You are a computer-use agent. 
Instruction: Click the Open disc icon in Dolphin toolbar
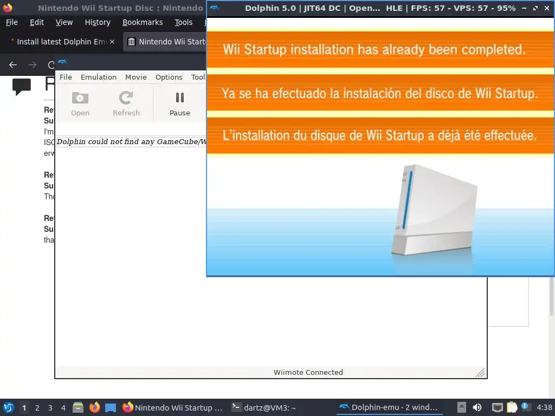point(80,104)
